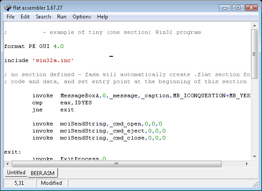
Task: Click the horizontal scrollbar thumb
Action: click(x=116, y=164)
